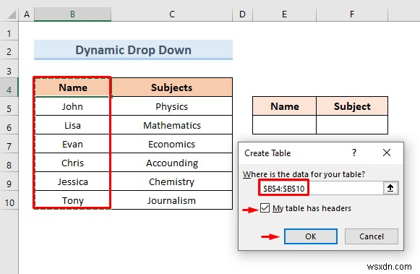Select column C header
Screen dimensions: 420x274
click(x=172, y=14)
